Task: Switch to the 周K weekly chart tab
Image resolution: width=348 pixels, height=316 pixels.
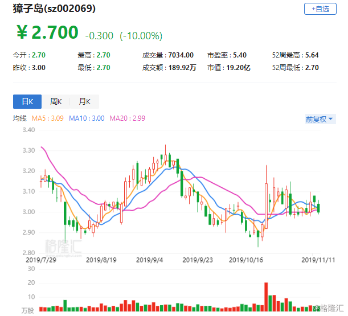Action: point(56,102)
